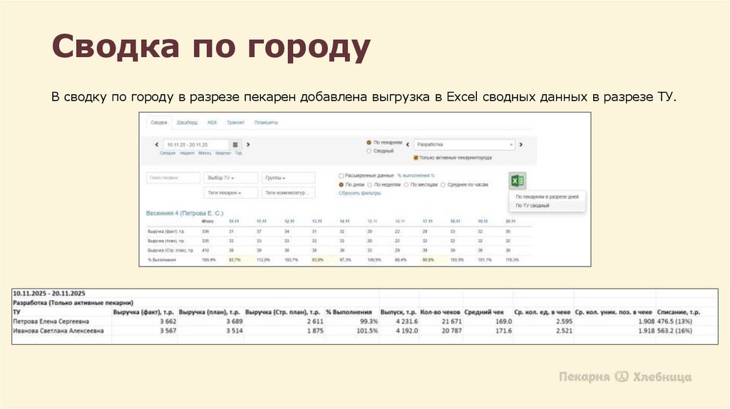Open the calendar date picker icon
The height and width of the screenshot is (409, 730).
tap(235, 145)
